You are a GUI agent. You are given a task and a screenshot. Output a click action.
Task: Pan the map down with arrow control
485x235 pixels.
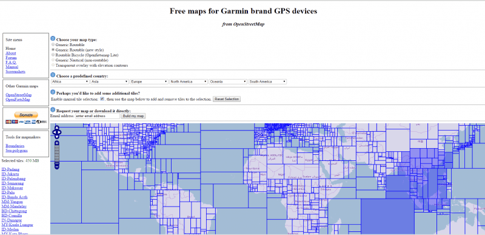click(x=57, y=137)
